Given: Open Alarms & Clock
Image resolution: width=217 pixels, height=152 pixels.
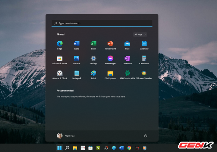Looking at the screenshot, I should point(60,75).
